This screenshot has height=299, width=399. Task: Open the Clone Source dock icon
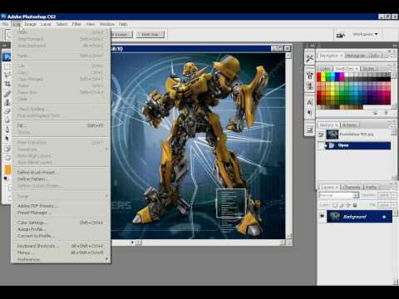pyautogui.click(x=309, y=86)
